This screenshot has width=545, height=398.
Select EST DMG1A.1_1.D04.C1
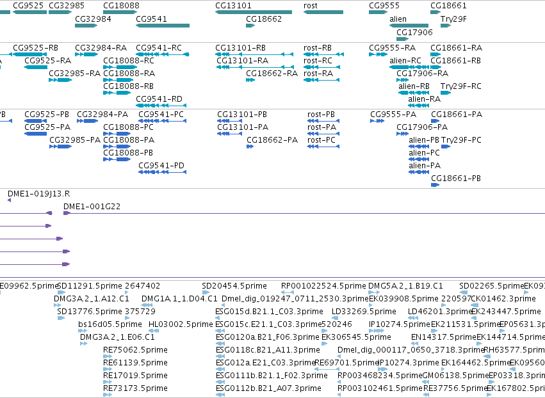coord(147,306)
